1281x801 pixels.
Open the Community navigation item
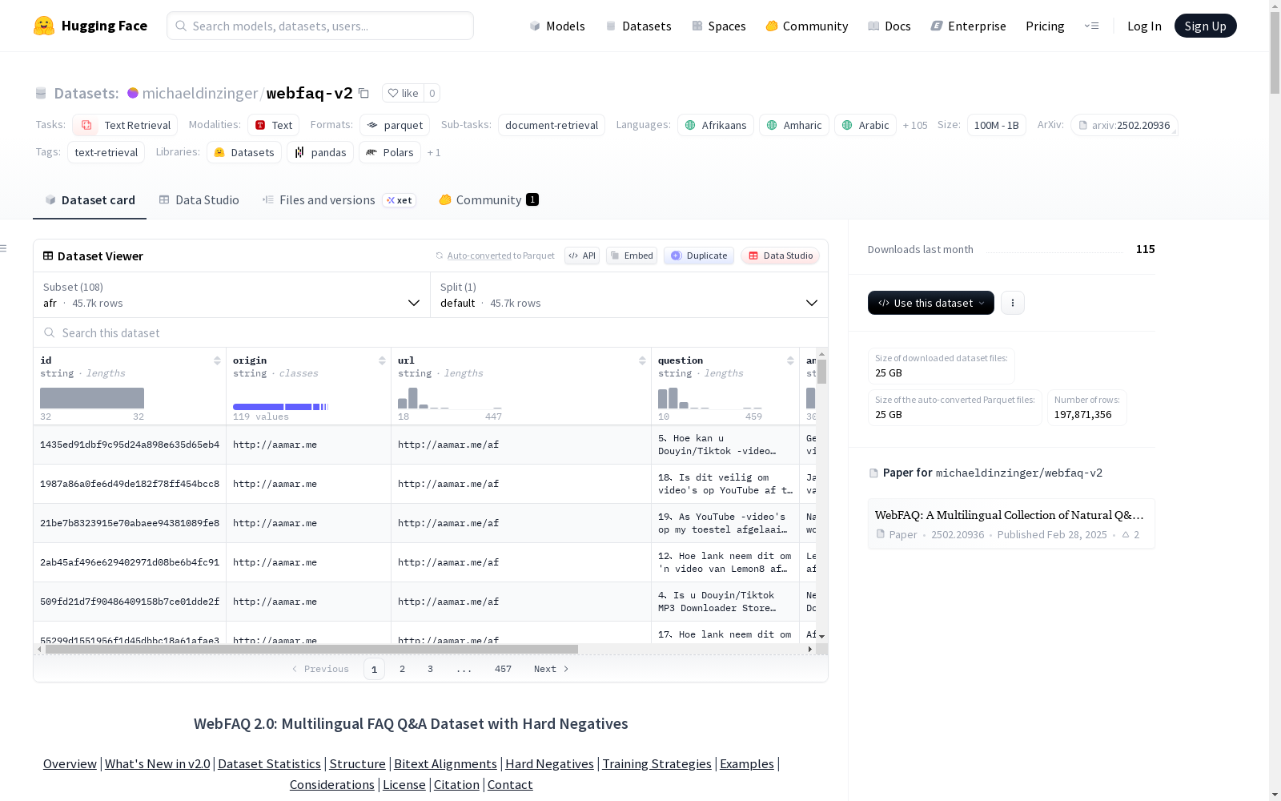point(807,26)
